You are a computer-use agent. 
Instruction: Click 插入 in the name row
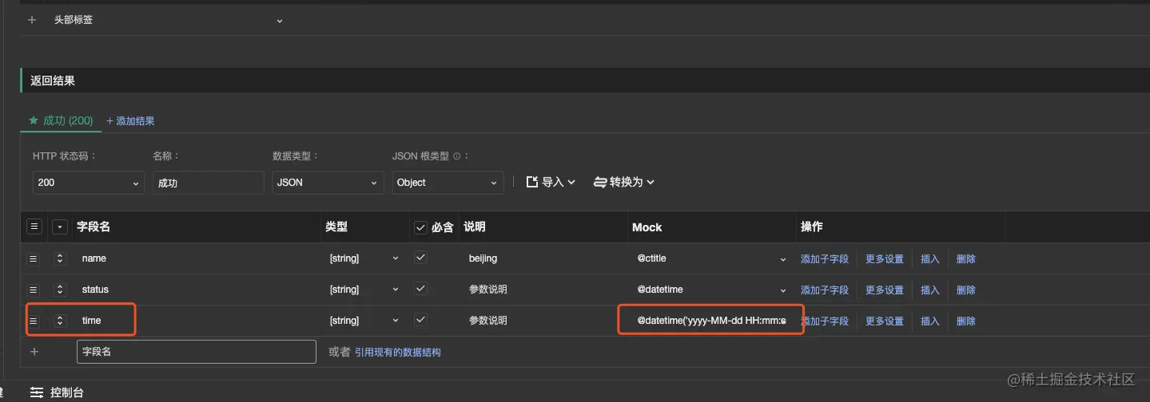pos(930,259)
